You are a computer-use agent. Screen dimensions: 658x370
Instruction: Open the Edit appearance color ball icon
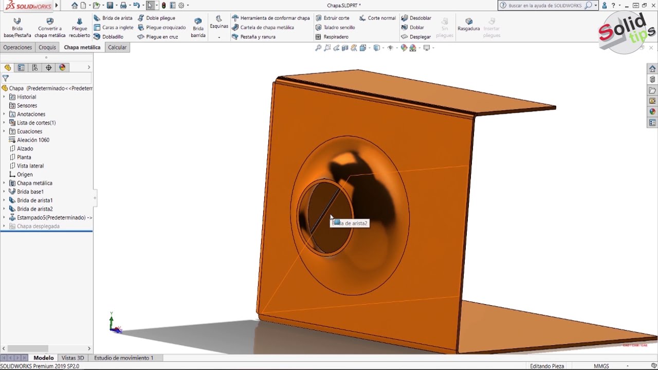404,48
